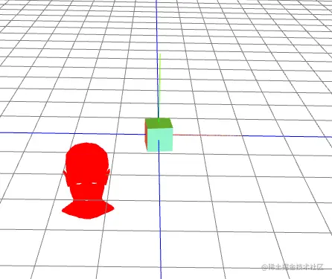Click the green top face of cube
Viewport: 332px width, 279px height.
pyautogui.click(x=159, y=124)
